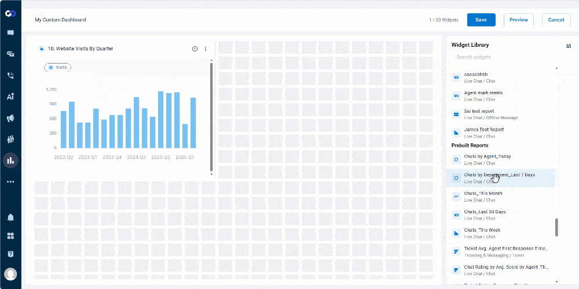
Task: Click the My Custom Dashboard name
Action: 61,20
